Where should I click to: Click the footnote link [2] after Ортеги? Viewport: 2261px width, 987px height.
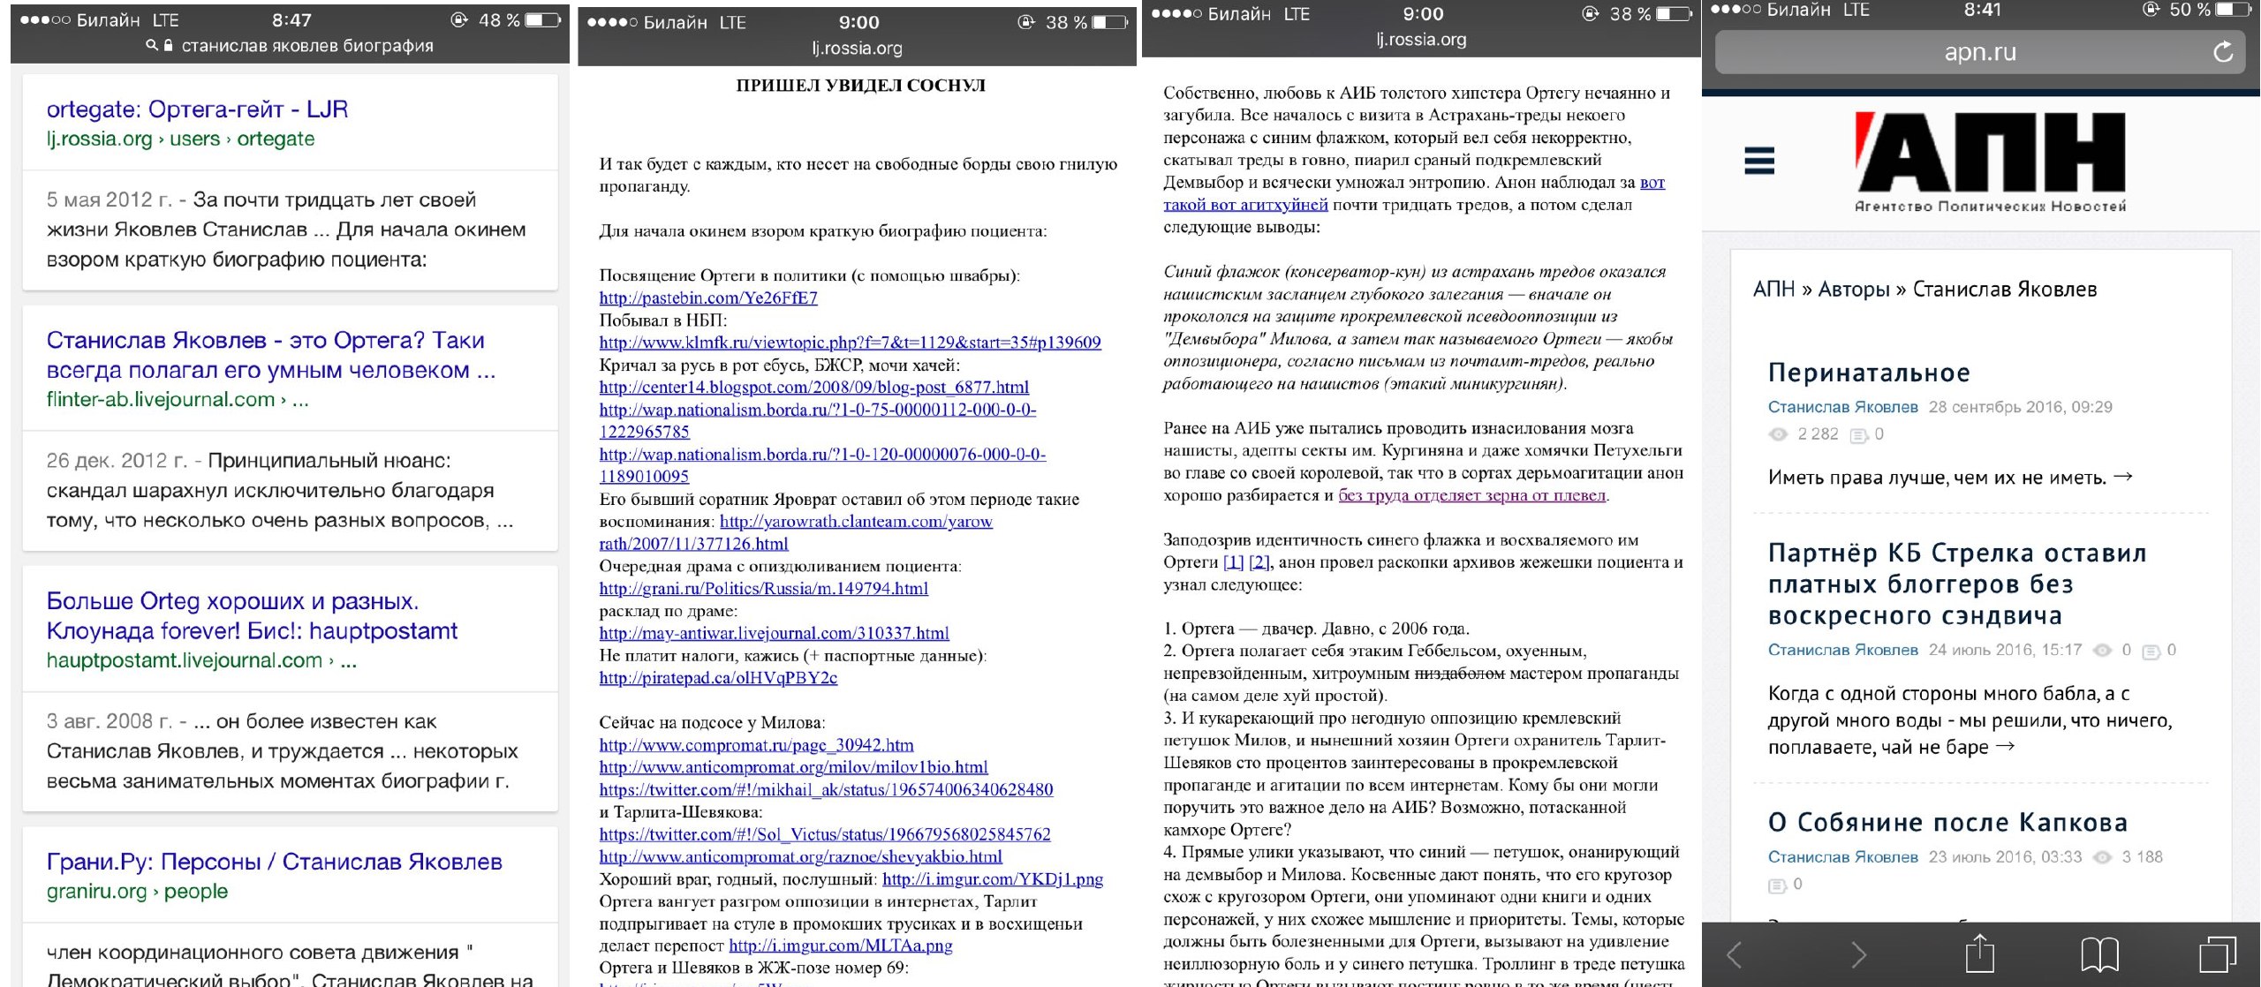1259,562
